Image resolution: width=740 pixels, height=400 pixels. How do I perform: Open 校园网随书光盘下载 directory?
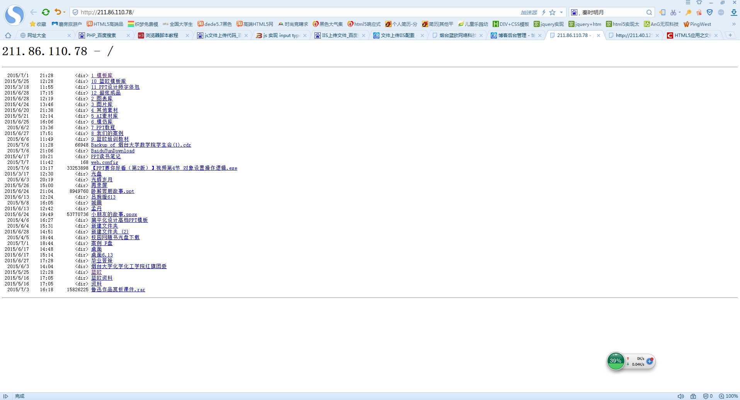(115, 238)
